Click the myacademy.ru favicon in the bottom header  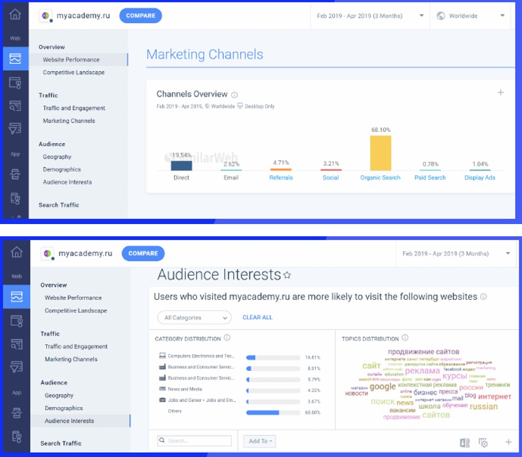[48, 253]
